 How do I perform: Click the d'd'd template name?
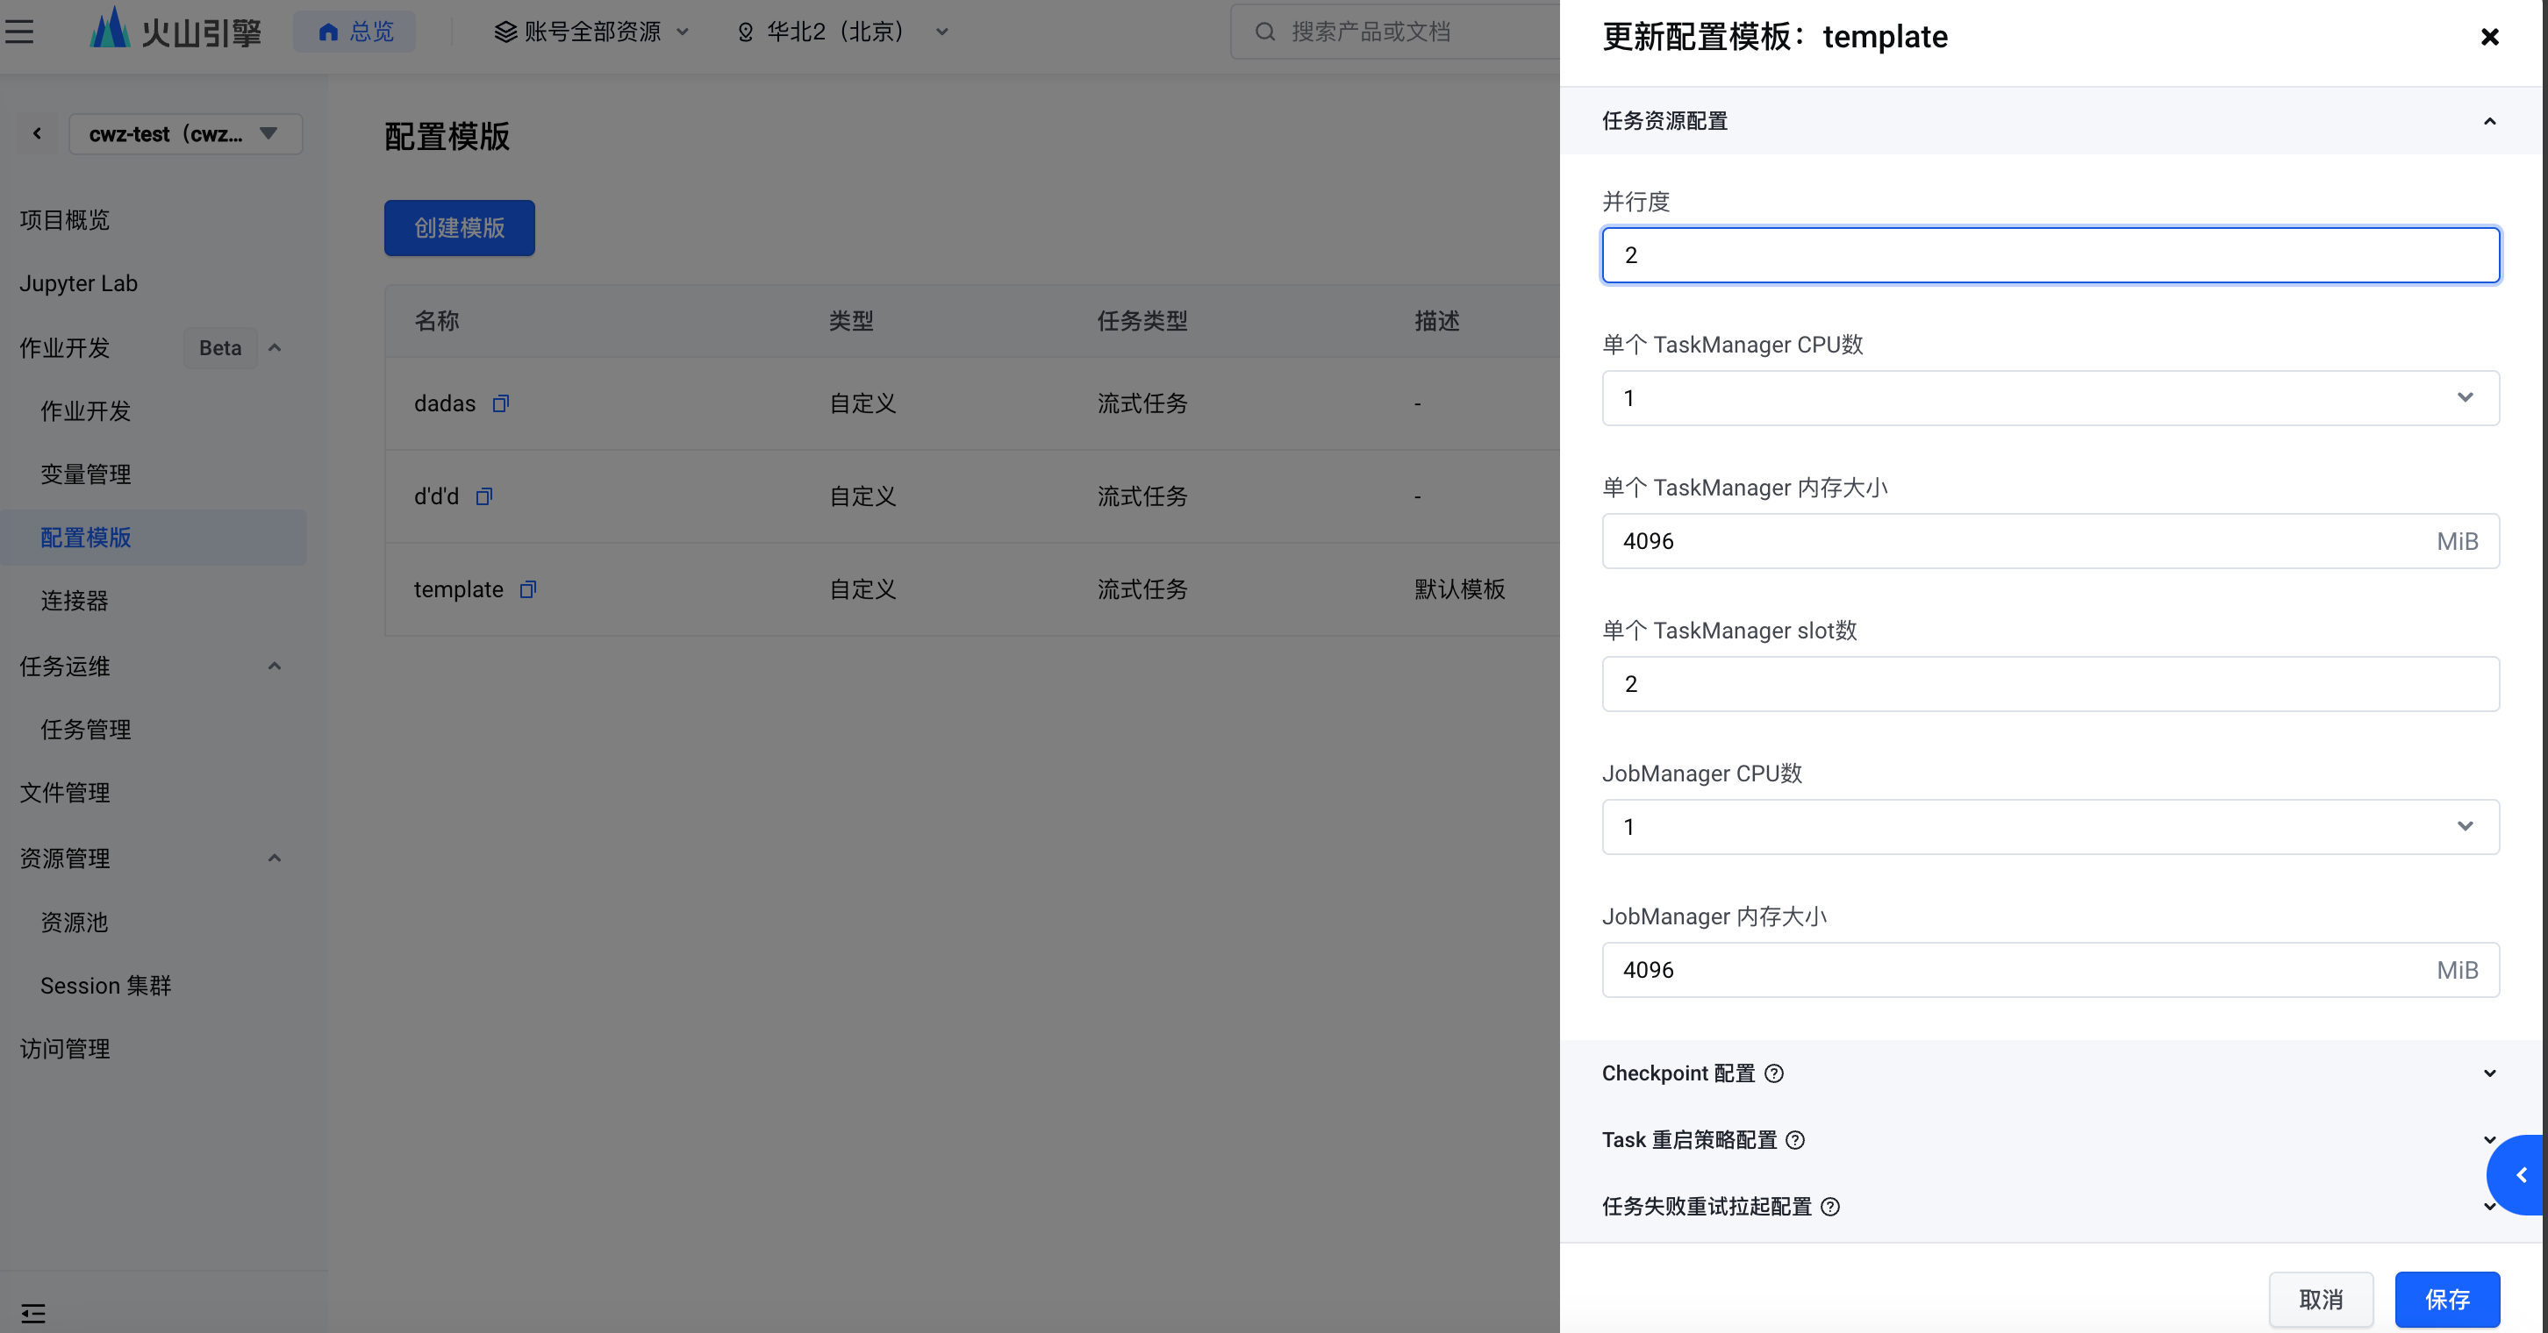(x=436, y=496)
